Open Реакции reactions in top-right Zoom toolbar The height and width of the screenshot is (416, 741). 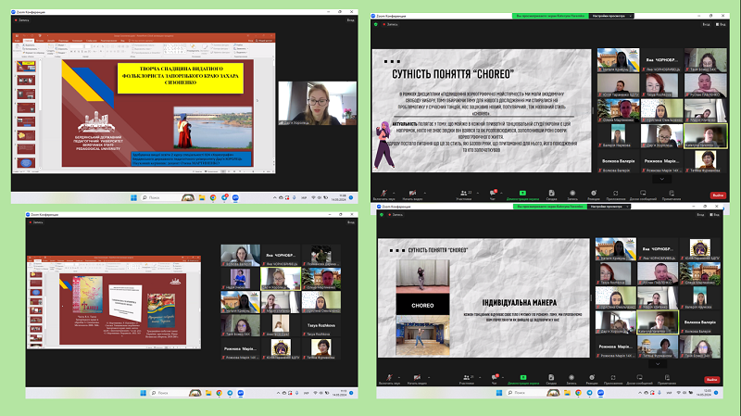pyautogui.click(x=595, y=192)
